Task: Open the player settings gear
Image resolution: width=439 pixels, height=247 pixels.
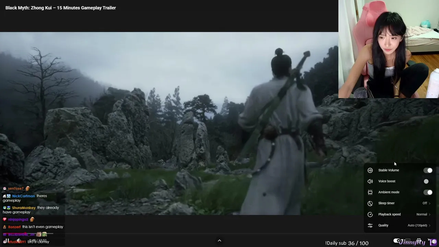Action: point(419,241)
